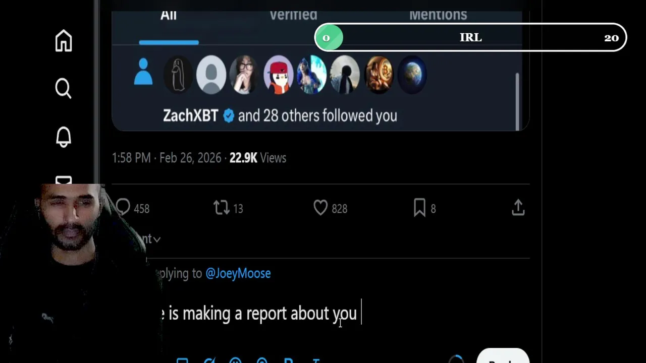646x363 pixels.
Task: Click the Earth globe avatar
Action: [x=412, y=75]
